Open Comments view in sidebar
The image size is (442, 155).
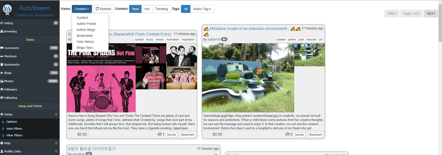pyautogui.click(x=30, y=48)
